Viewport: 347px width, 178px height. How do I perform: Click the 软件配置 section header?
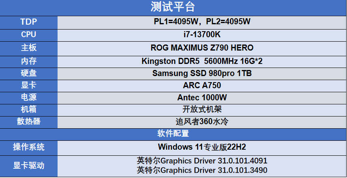coord(173,134)
